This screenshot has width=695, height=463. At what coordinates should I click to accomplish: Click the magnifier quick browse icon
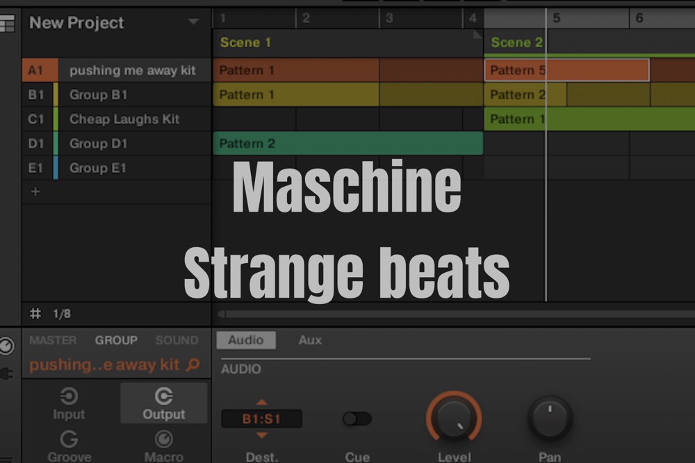point(193,364)
